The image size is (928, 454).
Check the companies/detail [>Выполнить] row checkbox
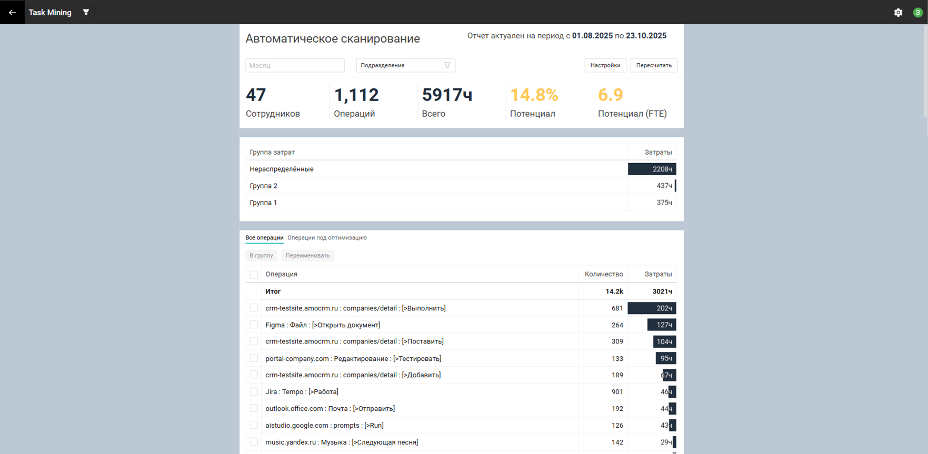click(x=254, y=308)
